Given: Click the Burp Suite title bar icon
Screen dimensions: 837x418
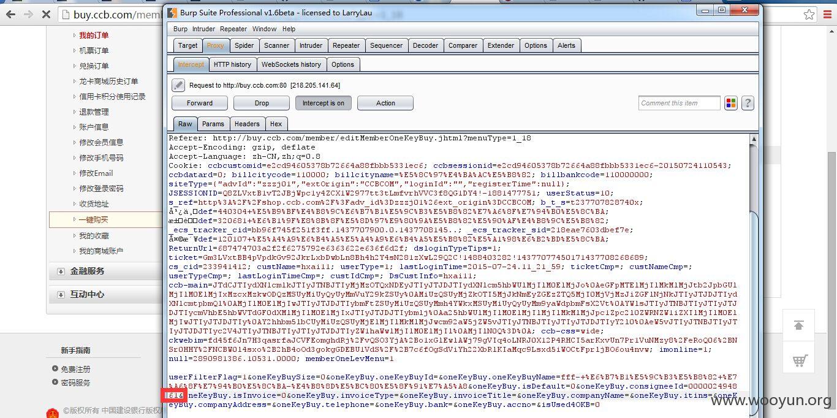Looking at the screenshot, I should click(172, 12).
